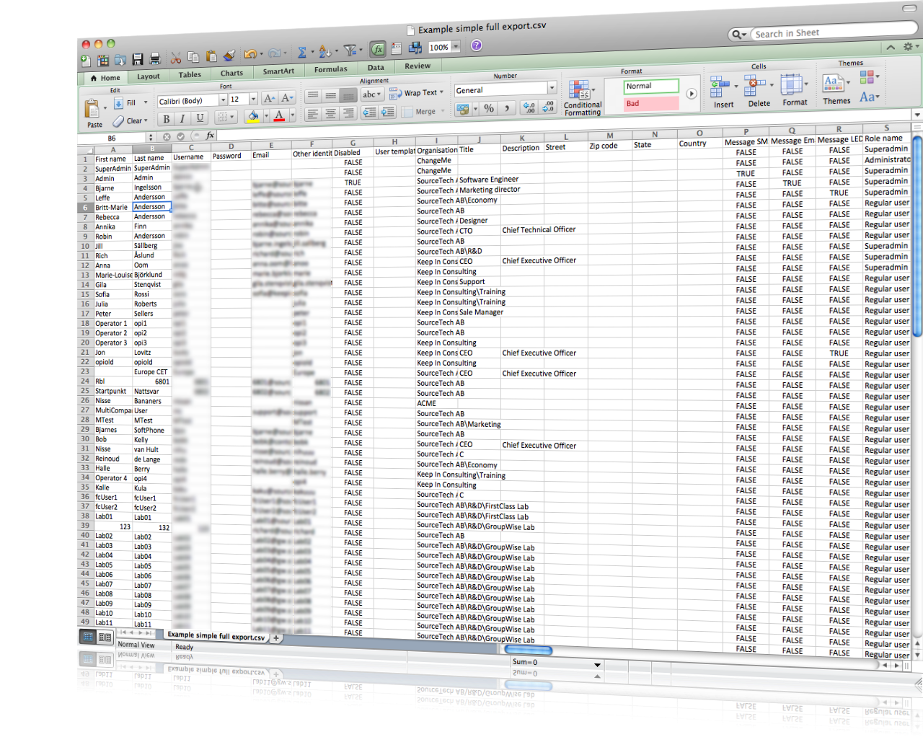Copy selection with the Copy icon
Image resolution: width=923 pixels, height=737 pixels.
pyautogui.click(x=193, y=57)
